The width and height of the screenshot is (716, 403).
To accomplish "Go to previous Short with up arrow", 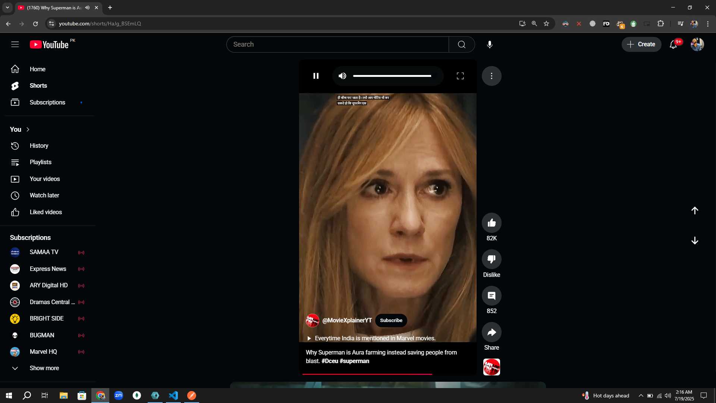I will pyautogui.click(x=694, y=211).
